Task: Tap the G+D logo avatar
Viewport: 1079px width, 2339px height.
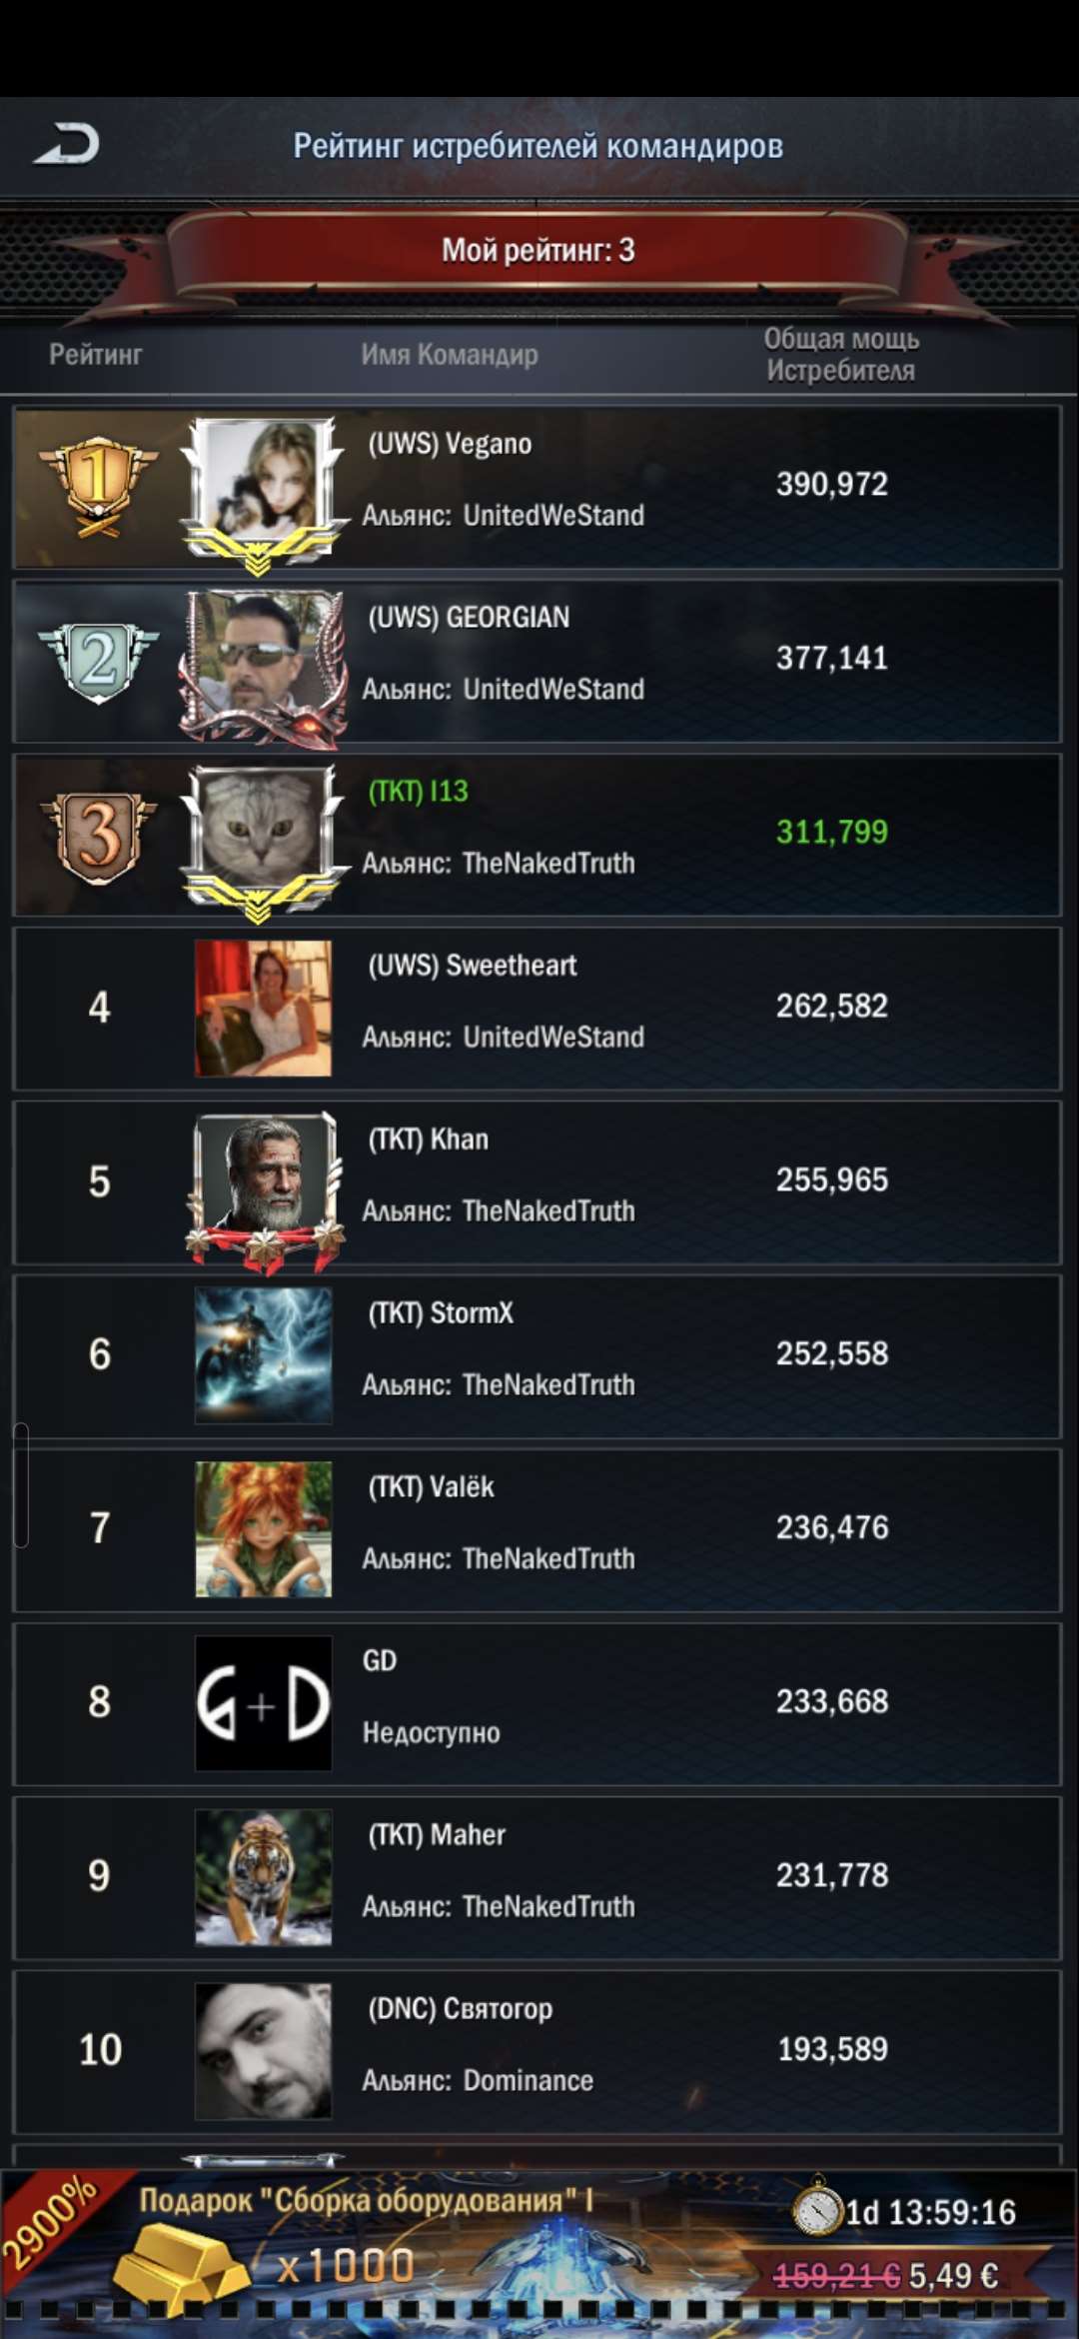Action: tap(263, 1703)
